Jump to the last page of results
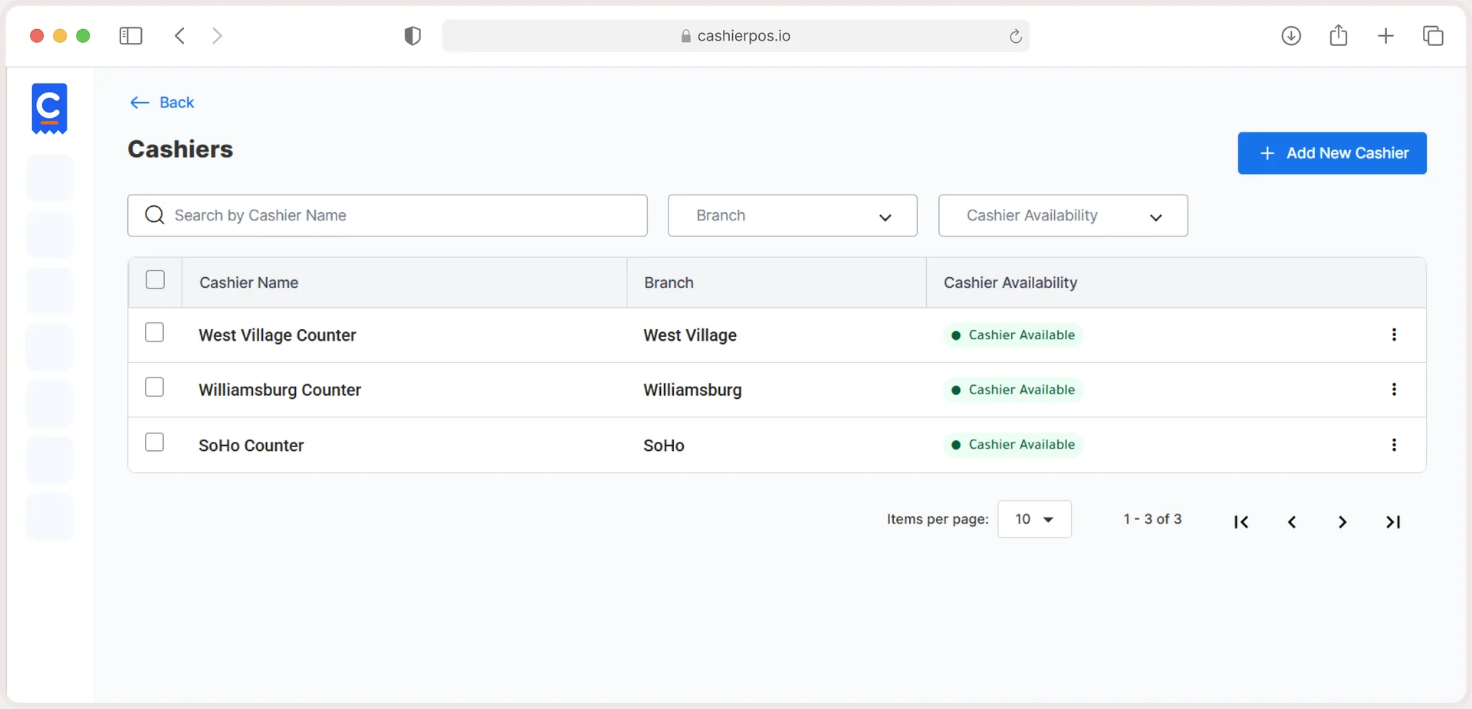Image resolution: width=1472 pixels, height=709 pixels. click(1393, 521)
